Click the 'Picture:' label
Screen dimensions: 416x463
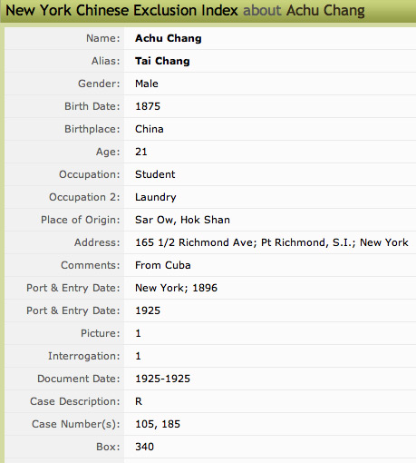tap(101, 333)
